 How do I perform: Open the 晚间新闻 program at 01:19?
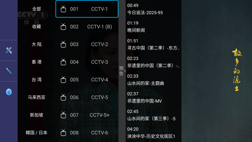tap(154, 27)
